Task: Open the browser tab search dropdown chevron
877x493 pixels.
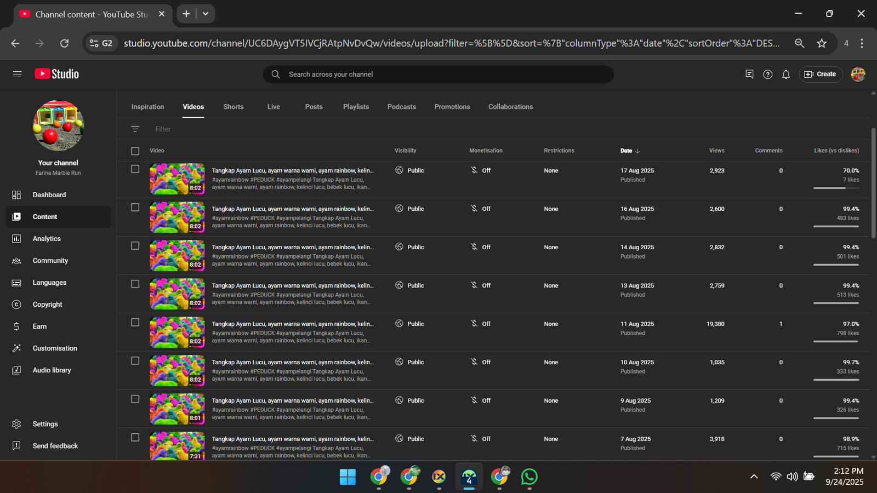Action: (206, 14)
